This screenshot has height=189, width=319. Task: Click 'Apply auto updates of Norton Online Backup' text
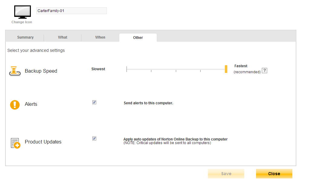tap(176, 139)
